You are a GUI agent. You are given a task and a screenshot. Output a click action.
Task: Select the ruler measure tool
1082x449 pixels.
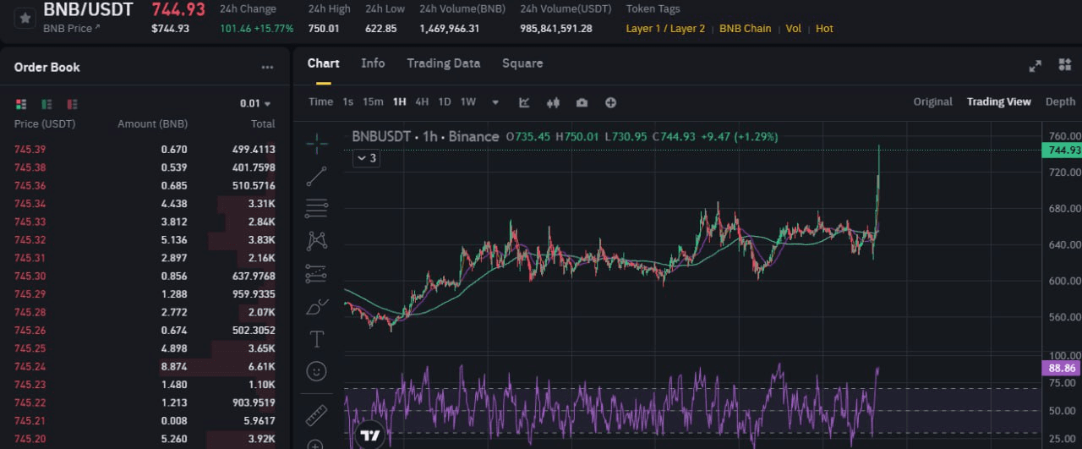(317, 414)
